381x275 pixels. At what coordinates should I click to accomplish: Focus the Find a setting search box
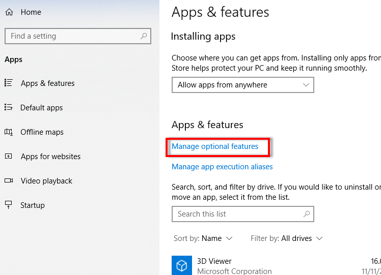pos(71,36)
